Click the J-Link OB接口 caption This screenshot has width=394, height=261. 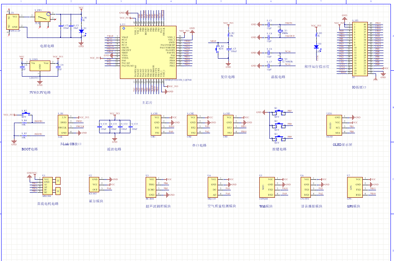click(71, 144)
